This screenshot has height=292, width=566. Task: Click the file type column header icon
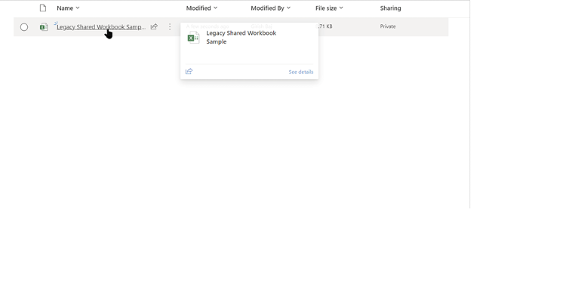tap(43, 8)
